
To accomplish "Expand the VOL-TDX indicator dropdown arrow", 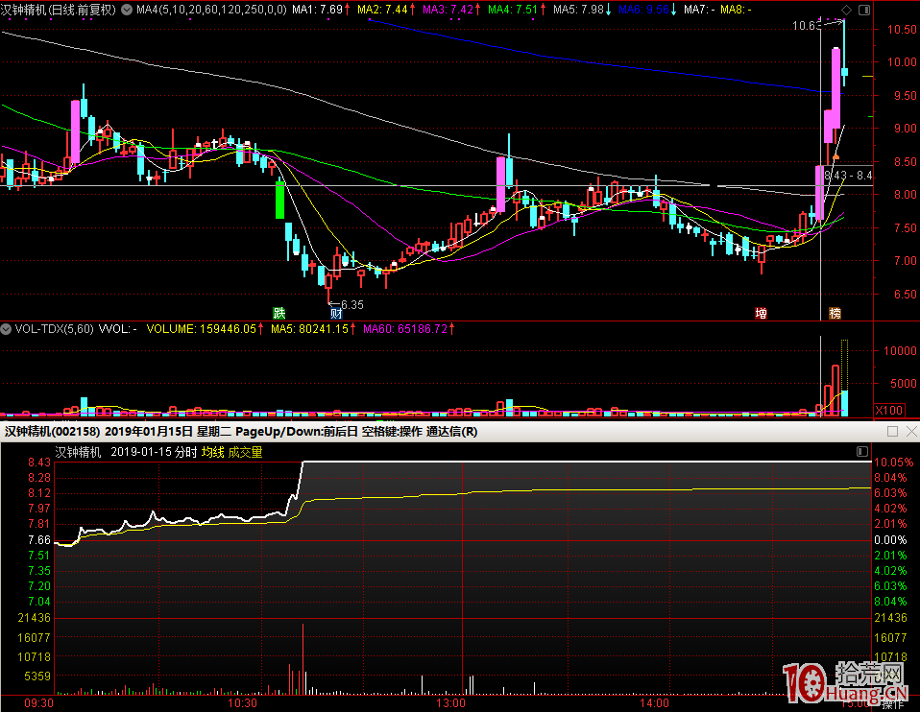I will point(7,329).
